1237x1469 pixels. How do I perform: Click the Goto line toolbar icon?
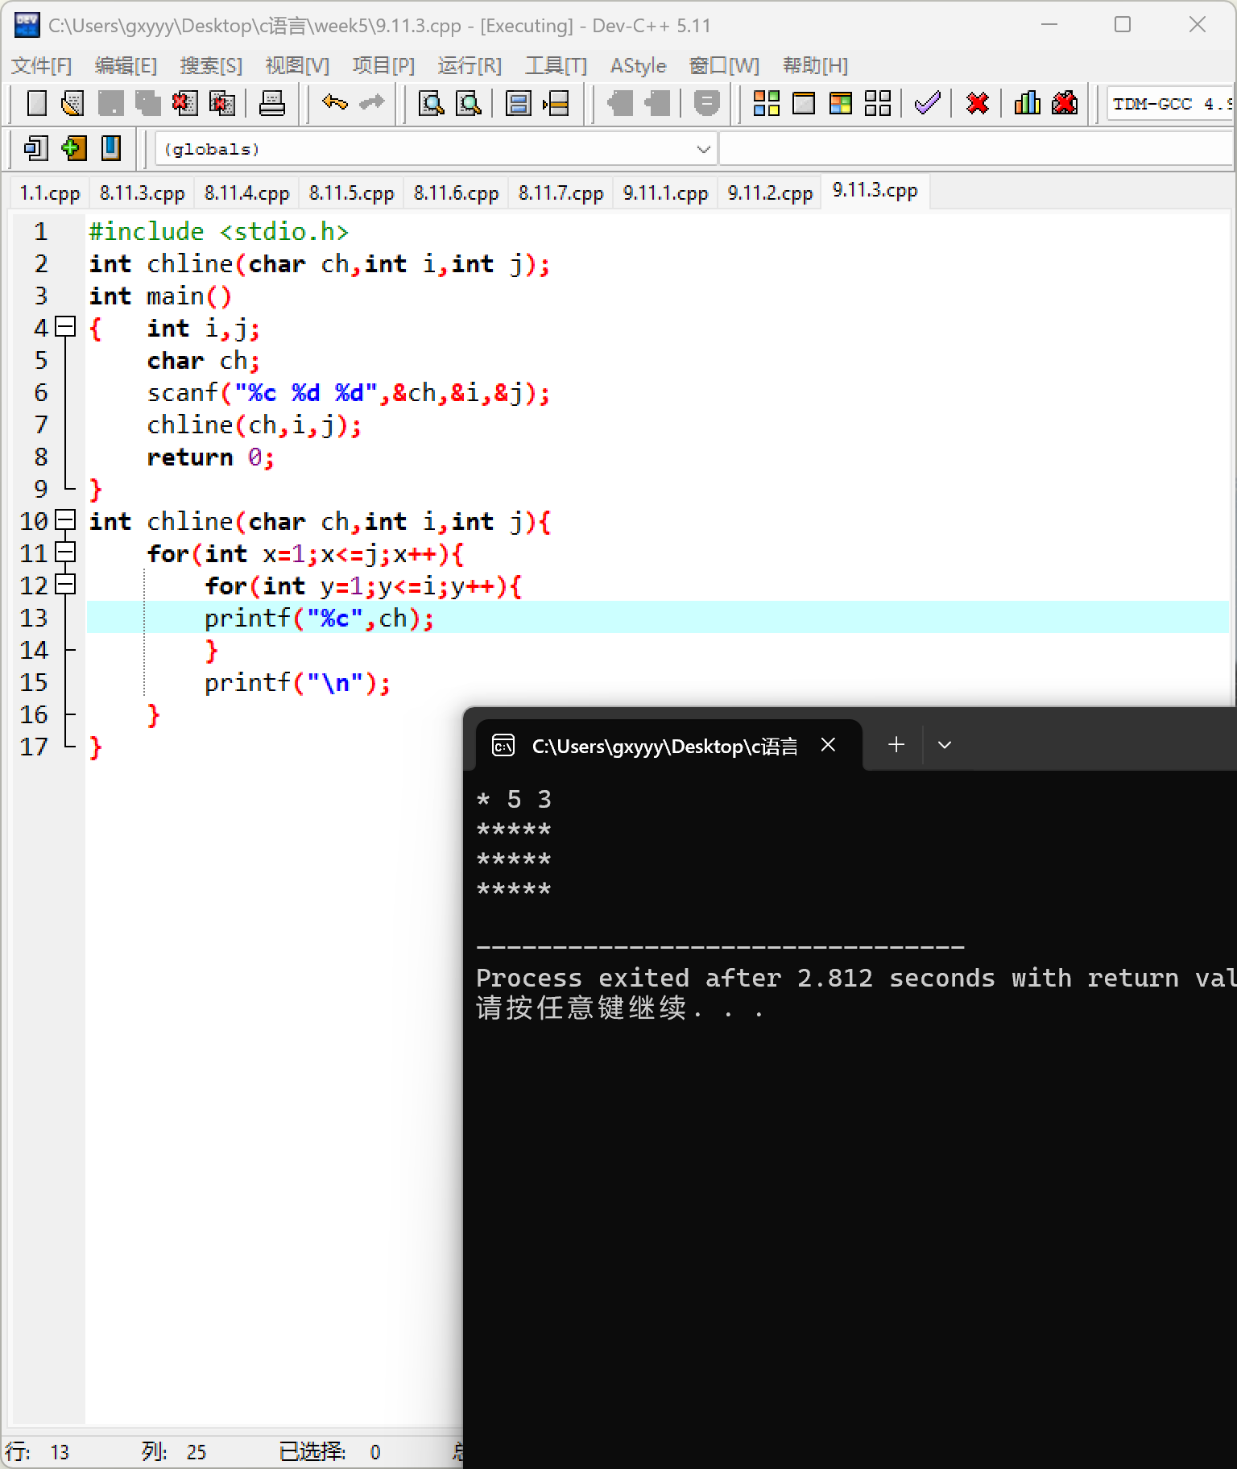556,103
